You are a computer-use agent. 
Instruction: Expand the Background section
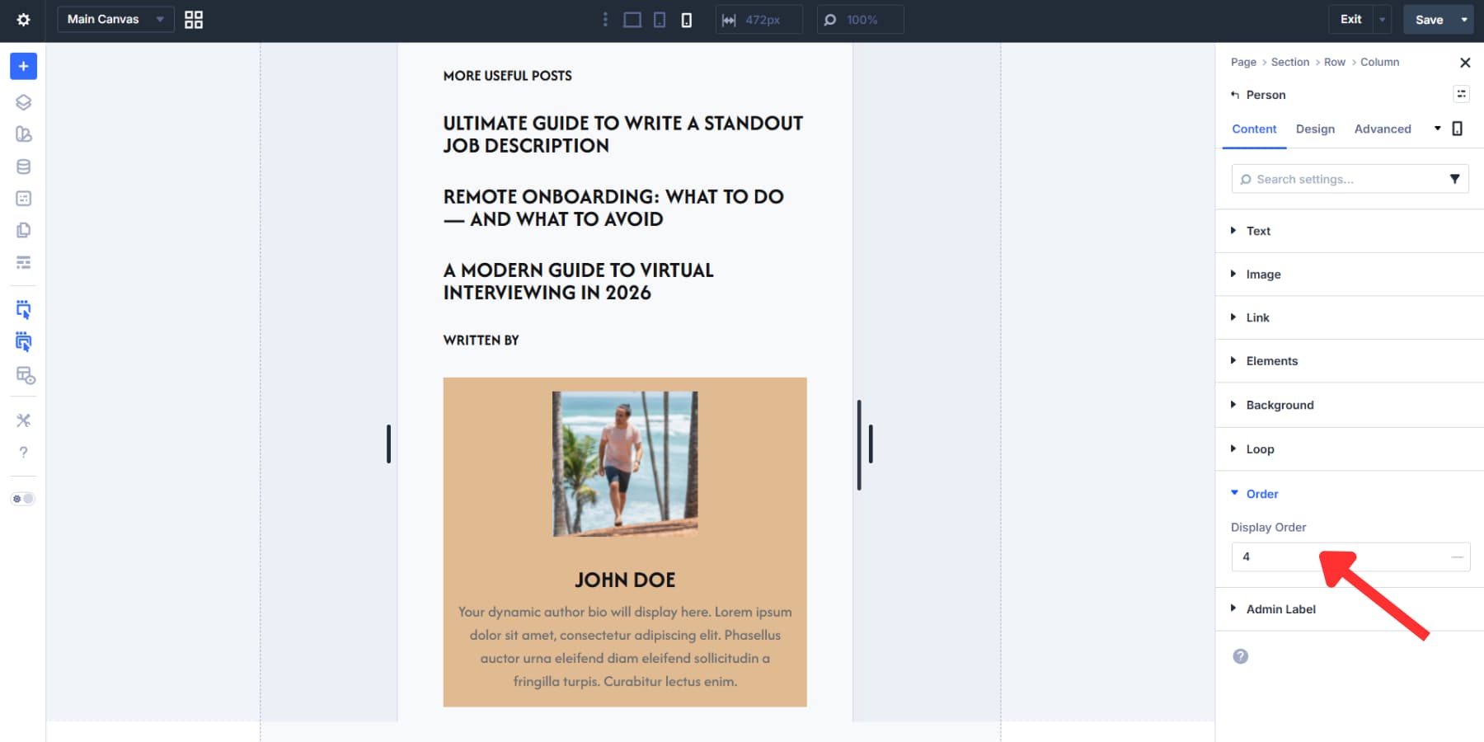1280,405
